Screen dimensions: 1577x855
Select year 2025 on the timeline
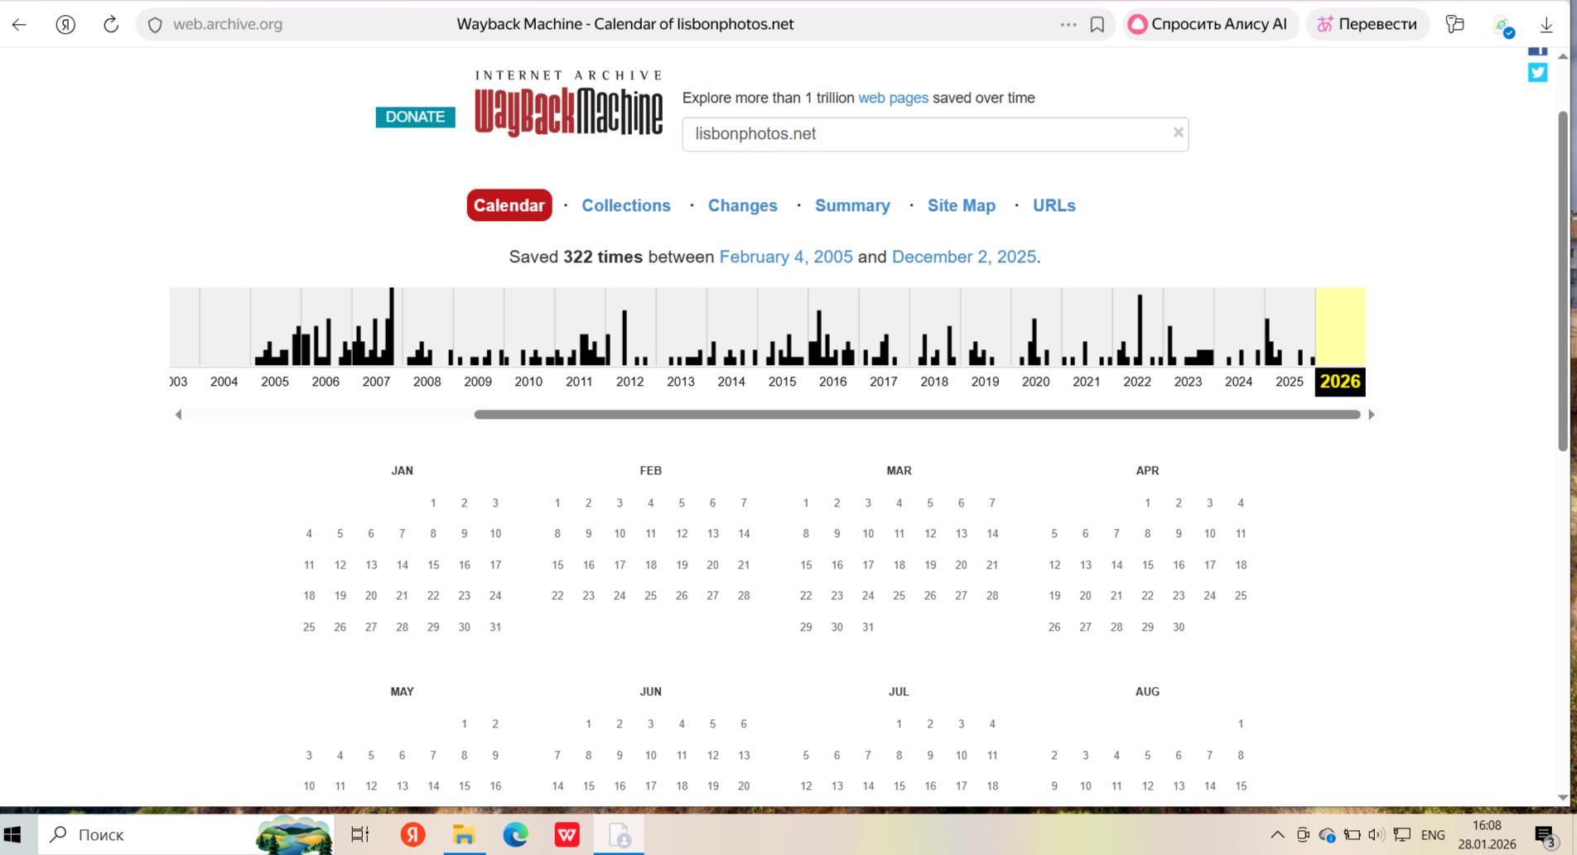1290,382
